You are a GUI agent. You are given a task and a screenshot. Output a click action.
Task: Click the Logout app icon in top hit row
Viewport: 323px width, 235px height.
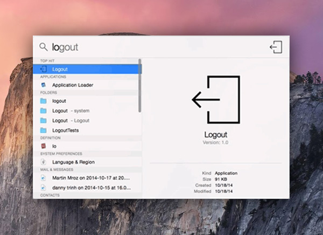point(44,69)
